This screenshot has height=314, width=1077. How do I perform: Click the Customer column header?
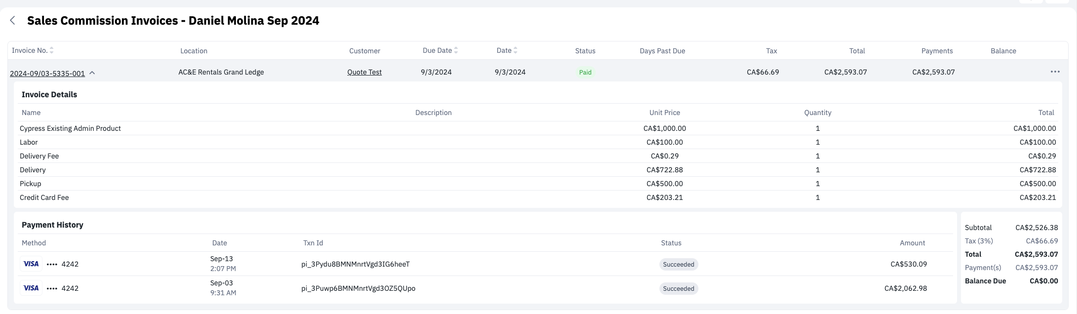pos(365,51)
